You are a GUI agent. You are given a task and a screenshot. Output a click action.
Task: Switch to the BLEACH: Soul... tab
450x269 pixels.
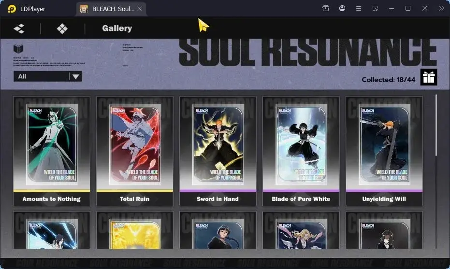click(111, 9)
